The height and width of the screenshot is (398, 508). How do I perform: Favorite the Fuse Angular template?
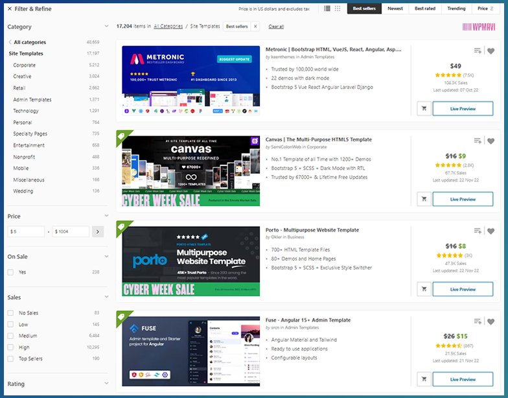point(491,322)
